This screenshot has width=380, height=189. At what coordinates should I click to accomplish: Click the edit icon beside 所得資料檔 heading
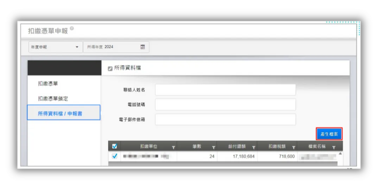(x=110, y=69)
